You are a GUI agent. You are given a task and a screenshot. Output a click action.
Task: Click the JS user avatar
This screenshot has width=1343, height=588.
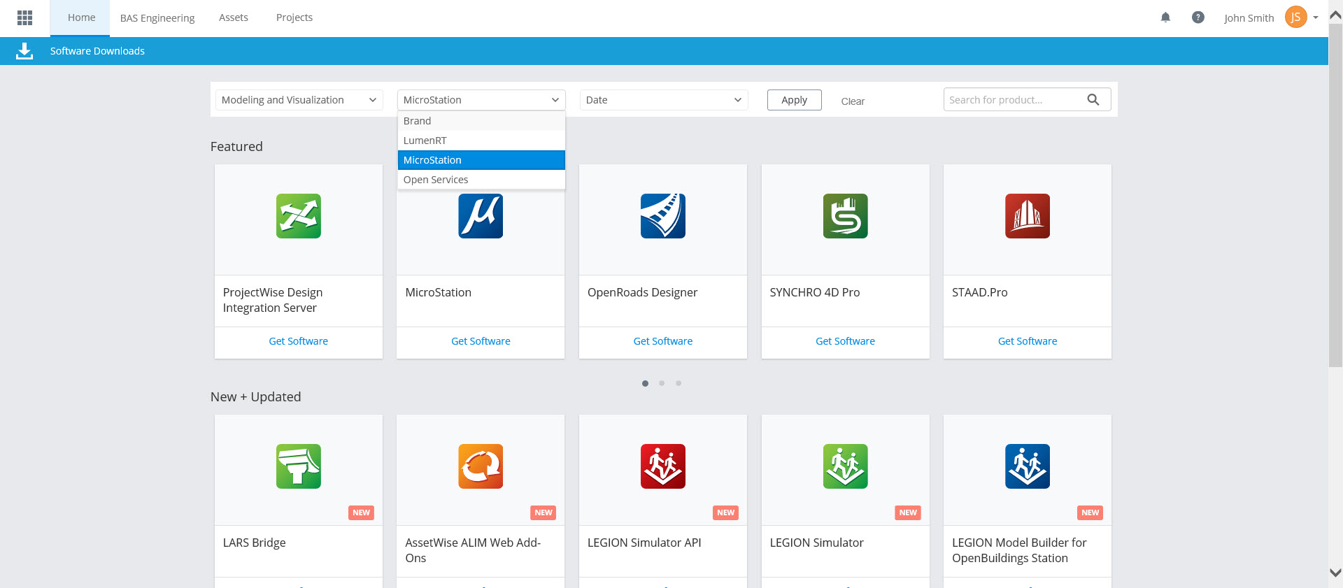[x=1295, y=17]
